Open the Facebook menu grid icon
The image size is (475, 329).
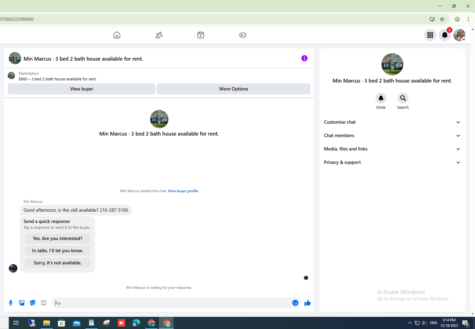pos(430,35)
